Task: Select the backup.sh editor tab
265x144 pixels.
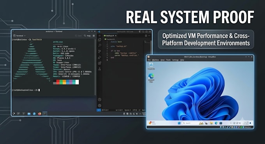Action: tap(110, 36)
